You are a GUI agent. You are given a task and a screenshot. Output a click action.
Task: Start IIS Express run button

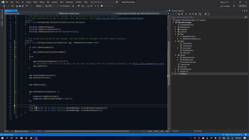(65, 6)
